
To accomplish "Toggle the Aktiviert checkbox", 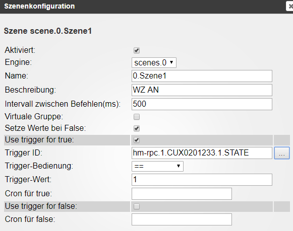I will 137,50.
